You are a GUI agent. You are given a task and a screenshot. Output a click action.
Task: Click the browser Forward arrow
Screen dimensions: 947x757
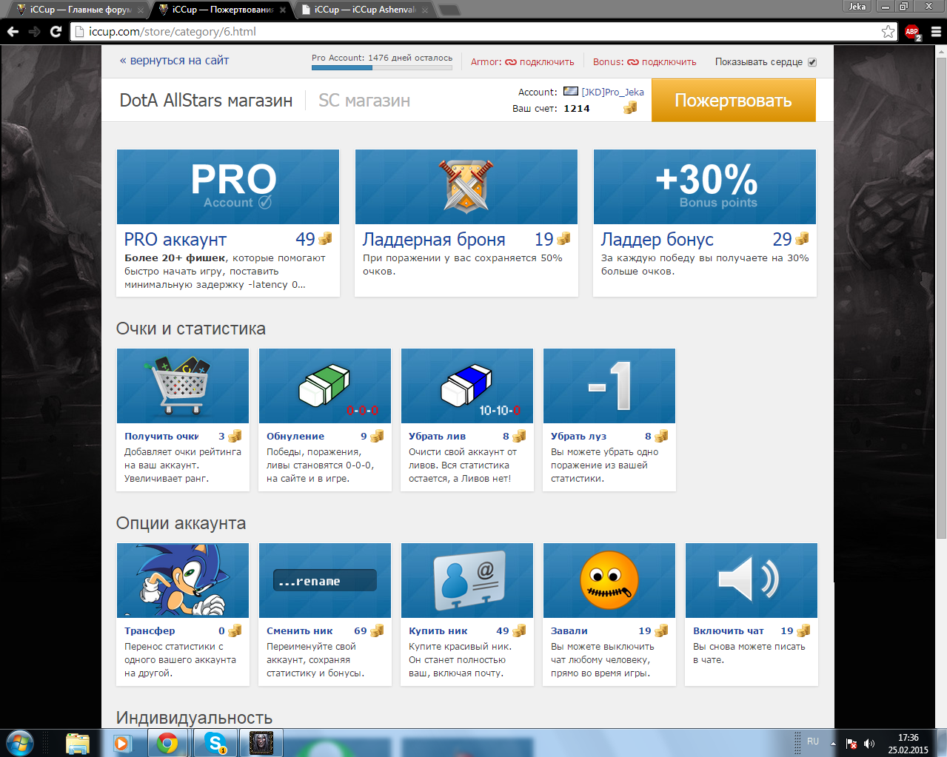click(x=34, y=32)
